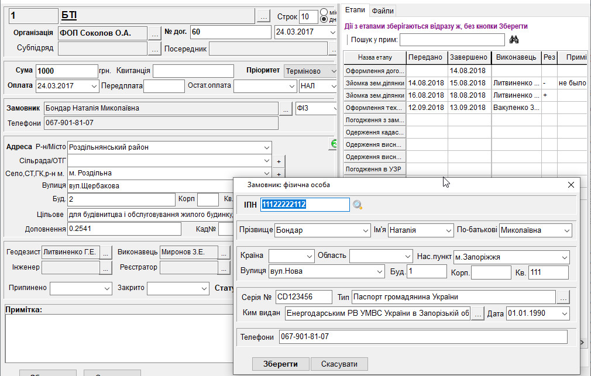The image size is (591, 376).
Task: Expand the Вулиця dropdown showing вул.Нова
Action: 380,272
